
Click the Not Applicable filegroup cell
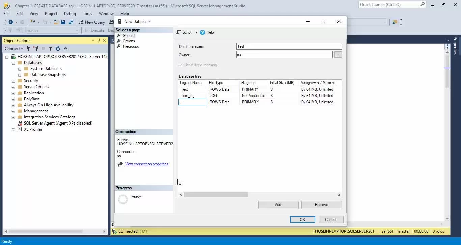point(253,96)
